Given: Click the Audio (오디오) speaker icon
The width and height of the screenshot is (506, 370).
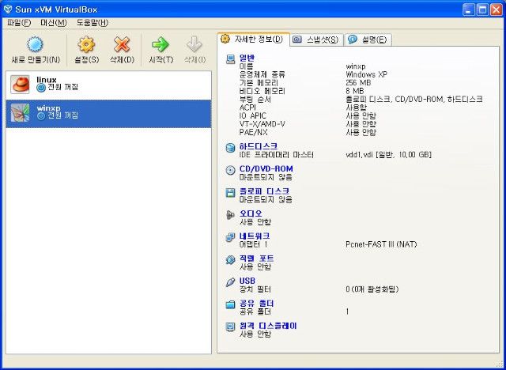Looking at the screenshot, I should 230,215.
